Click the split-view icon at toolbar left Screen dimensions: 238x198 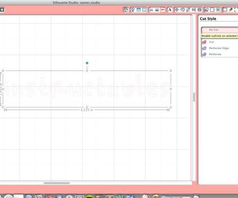click(x=2, y=10)
